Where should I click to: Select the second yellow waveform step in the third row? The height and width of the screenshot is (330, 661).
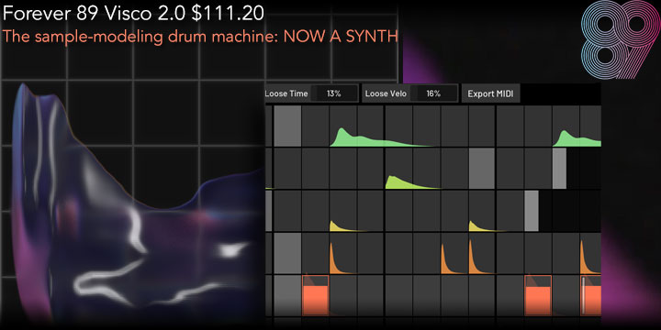(482, 211)
